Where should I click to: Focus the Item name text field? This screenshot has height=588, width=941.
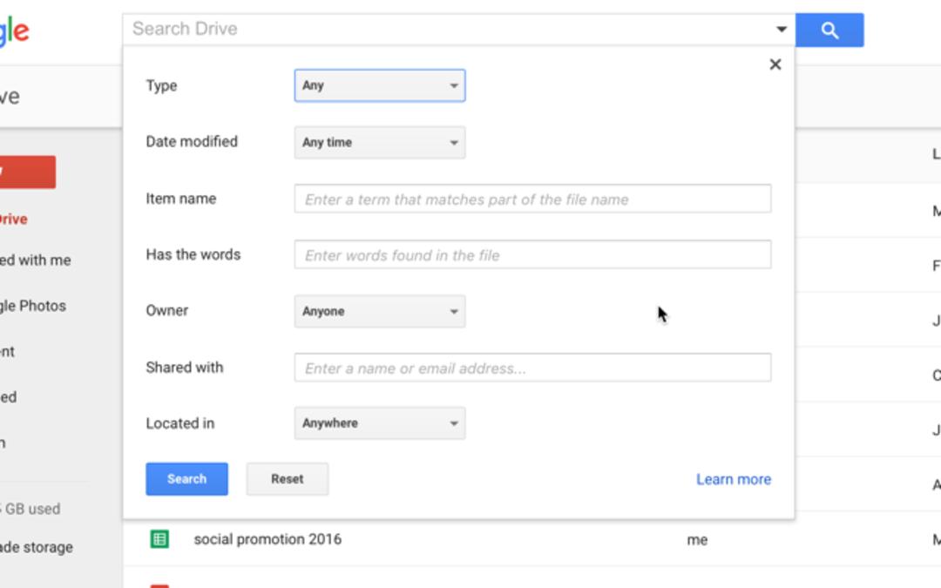point(532,199)
